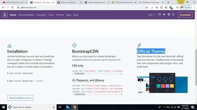
Task: Open the notification center icon
Action: 193,107
